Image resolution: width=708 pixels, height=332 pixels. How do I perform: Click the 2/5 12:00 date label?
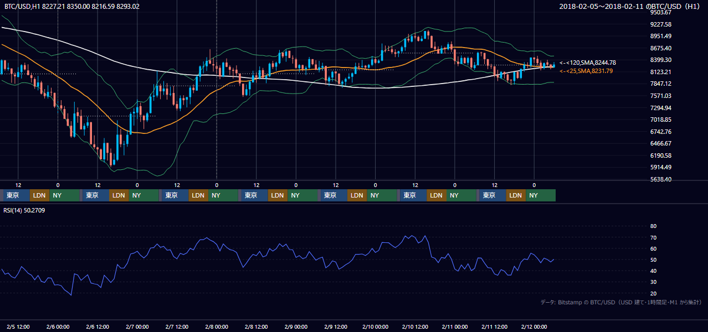pos(18,326)
